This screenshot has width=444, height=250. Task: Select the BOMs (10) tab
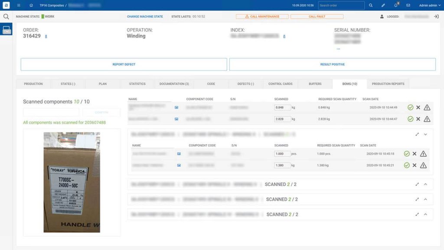[350, 84]
